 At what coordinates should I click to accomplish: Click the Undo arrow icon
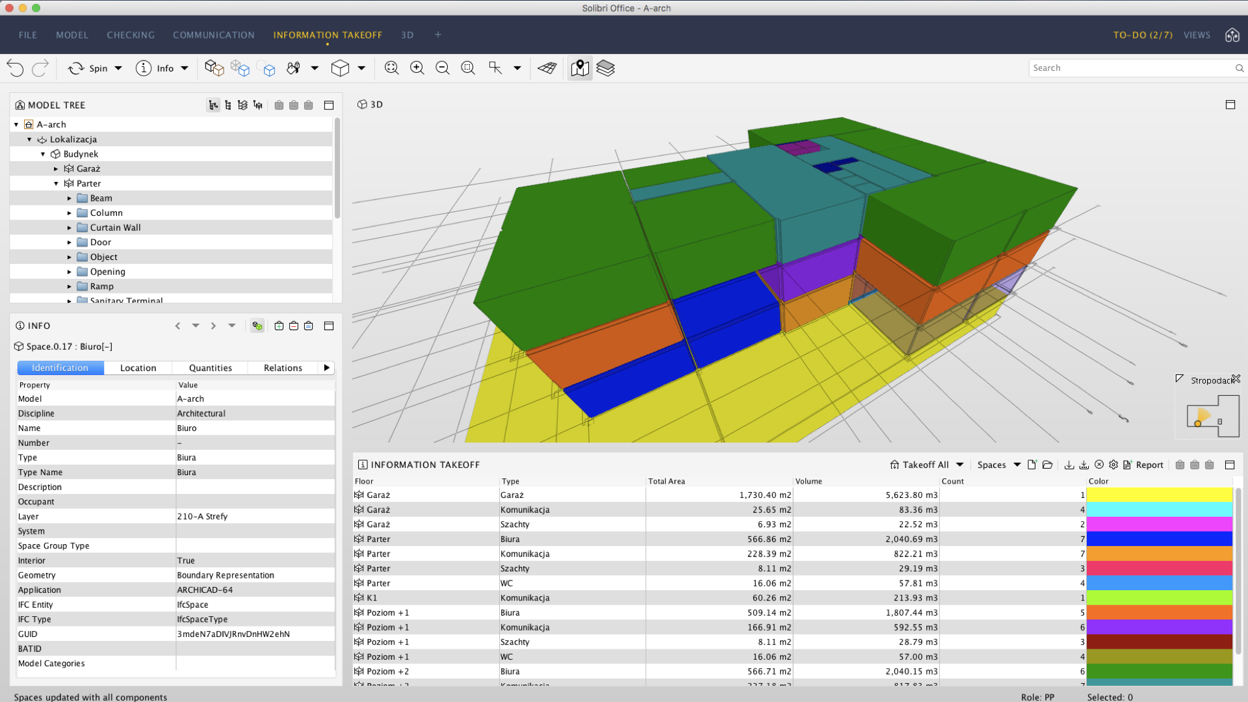tap(15, 68)
